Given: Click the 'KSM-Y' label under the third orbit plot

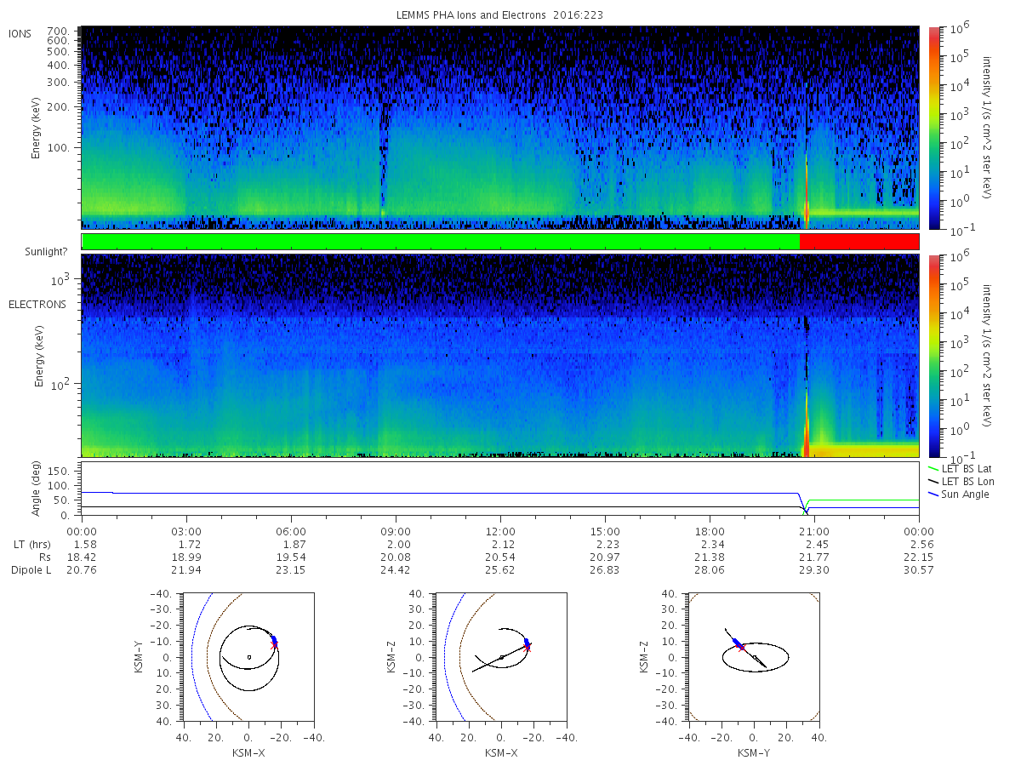Looking at the screenshot, I should click(753, 752).
